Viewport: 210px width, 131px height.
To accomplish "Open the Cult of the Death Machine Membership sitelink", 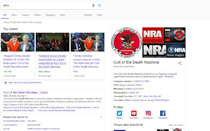I will [56, 110].
